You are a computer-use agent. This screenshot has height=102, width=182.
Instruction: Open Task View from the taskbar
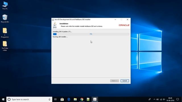[55, 99]
